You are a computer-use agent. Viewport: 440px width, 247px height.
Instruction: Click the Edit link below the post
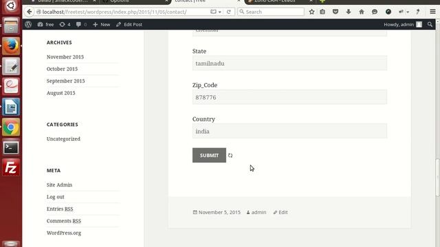click(283, 212)
